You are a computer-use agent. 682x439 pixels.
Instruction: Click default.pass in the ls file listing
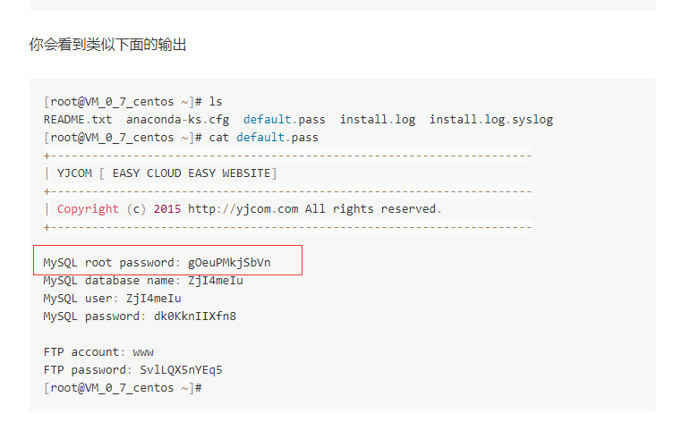pos(284,120)
